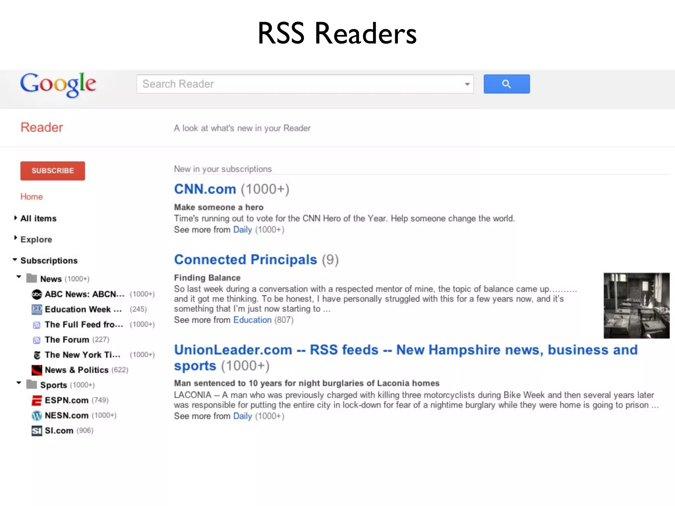Select the All items entry
675x506 pixels.
click(x=39, y=218)
